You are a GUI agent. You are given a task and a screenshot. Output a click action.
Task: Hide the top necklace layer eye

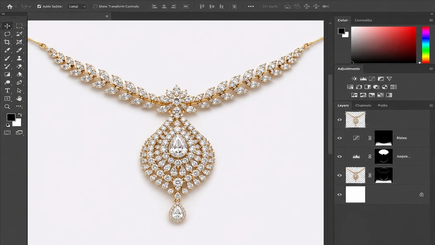coord(339,120)
